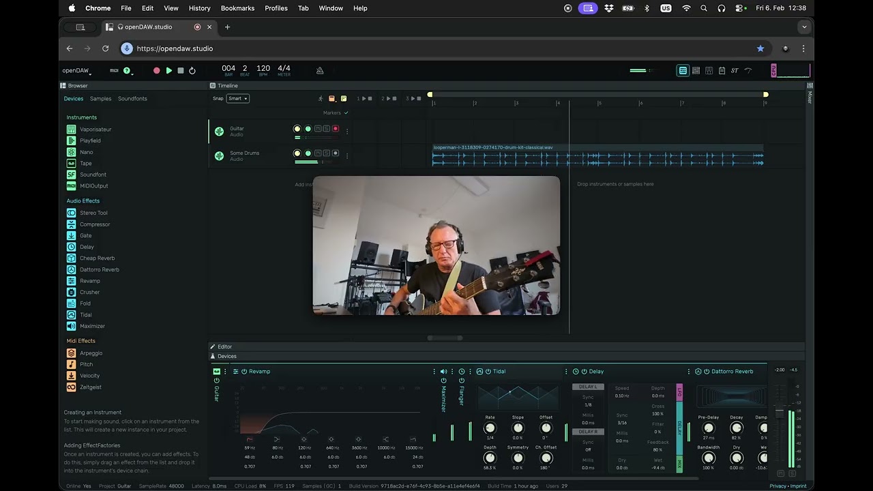This screenshot has height=491, width=873.
Task: Select the Devices browser tab
Action: click(74, 99)
